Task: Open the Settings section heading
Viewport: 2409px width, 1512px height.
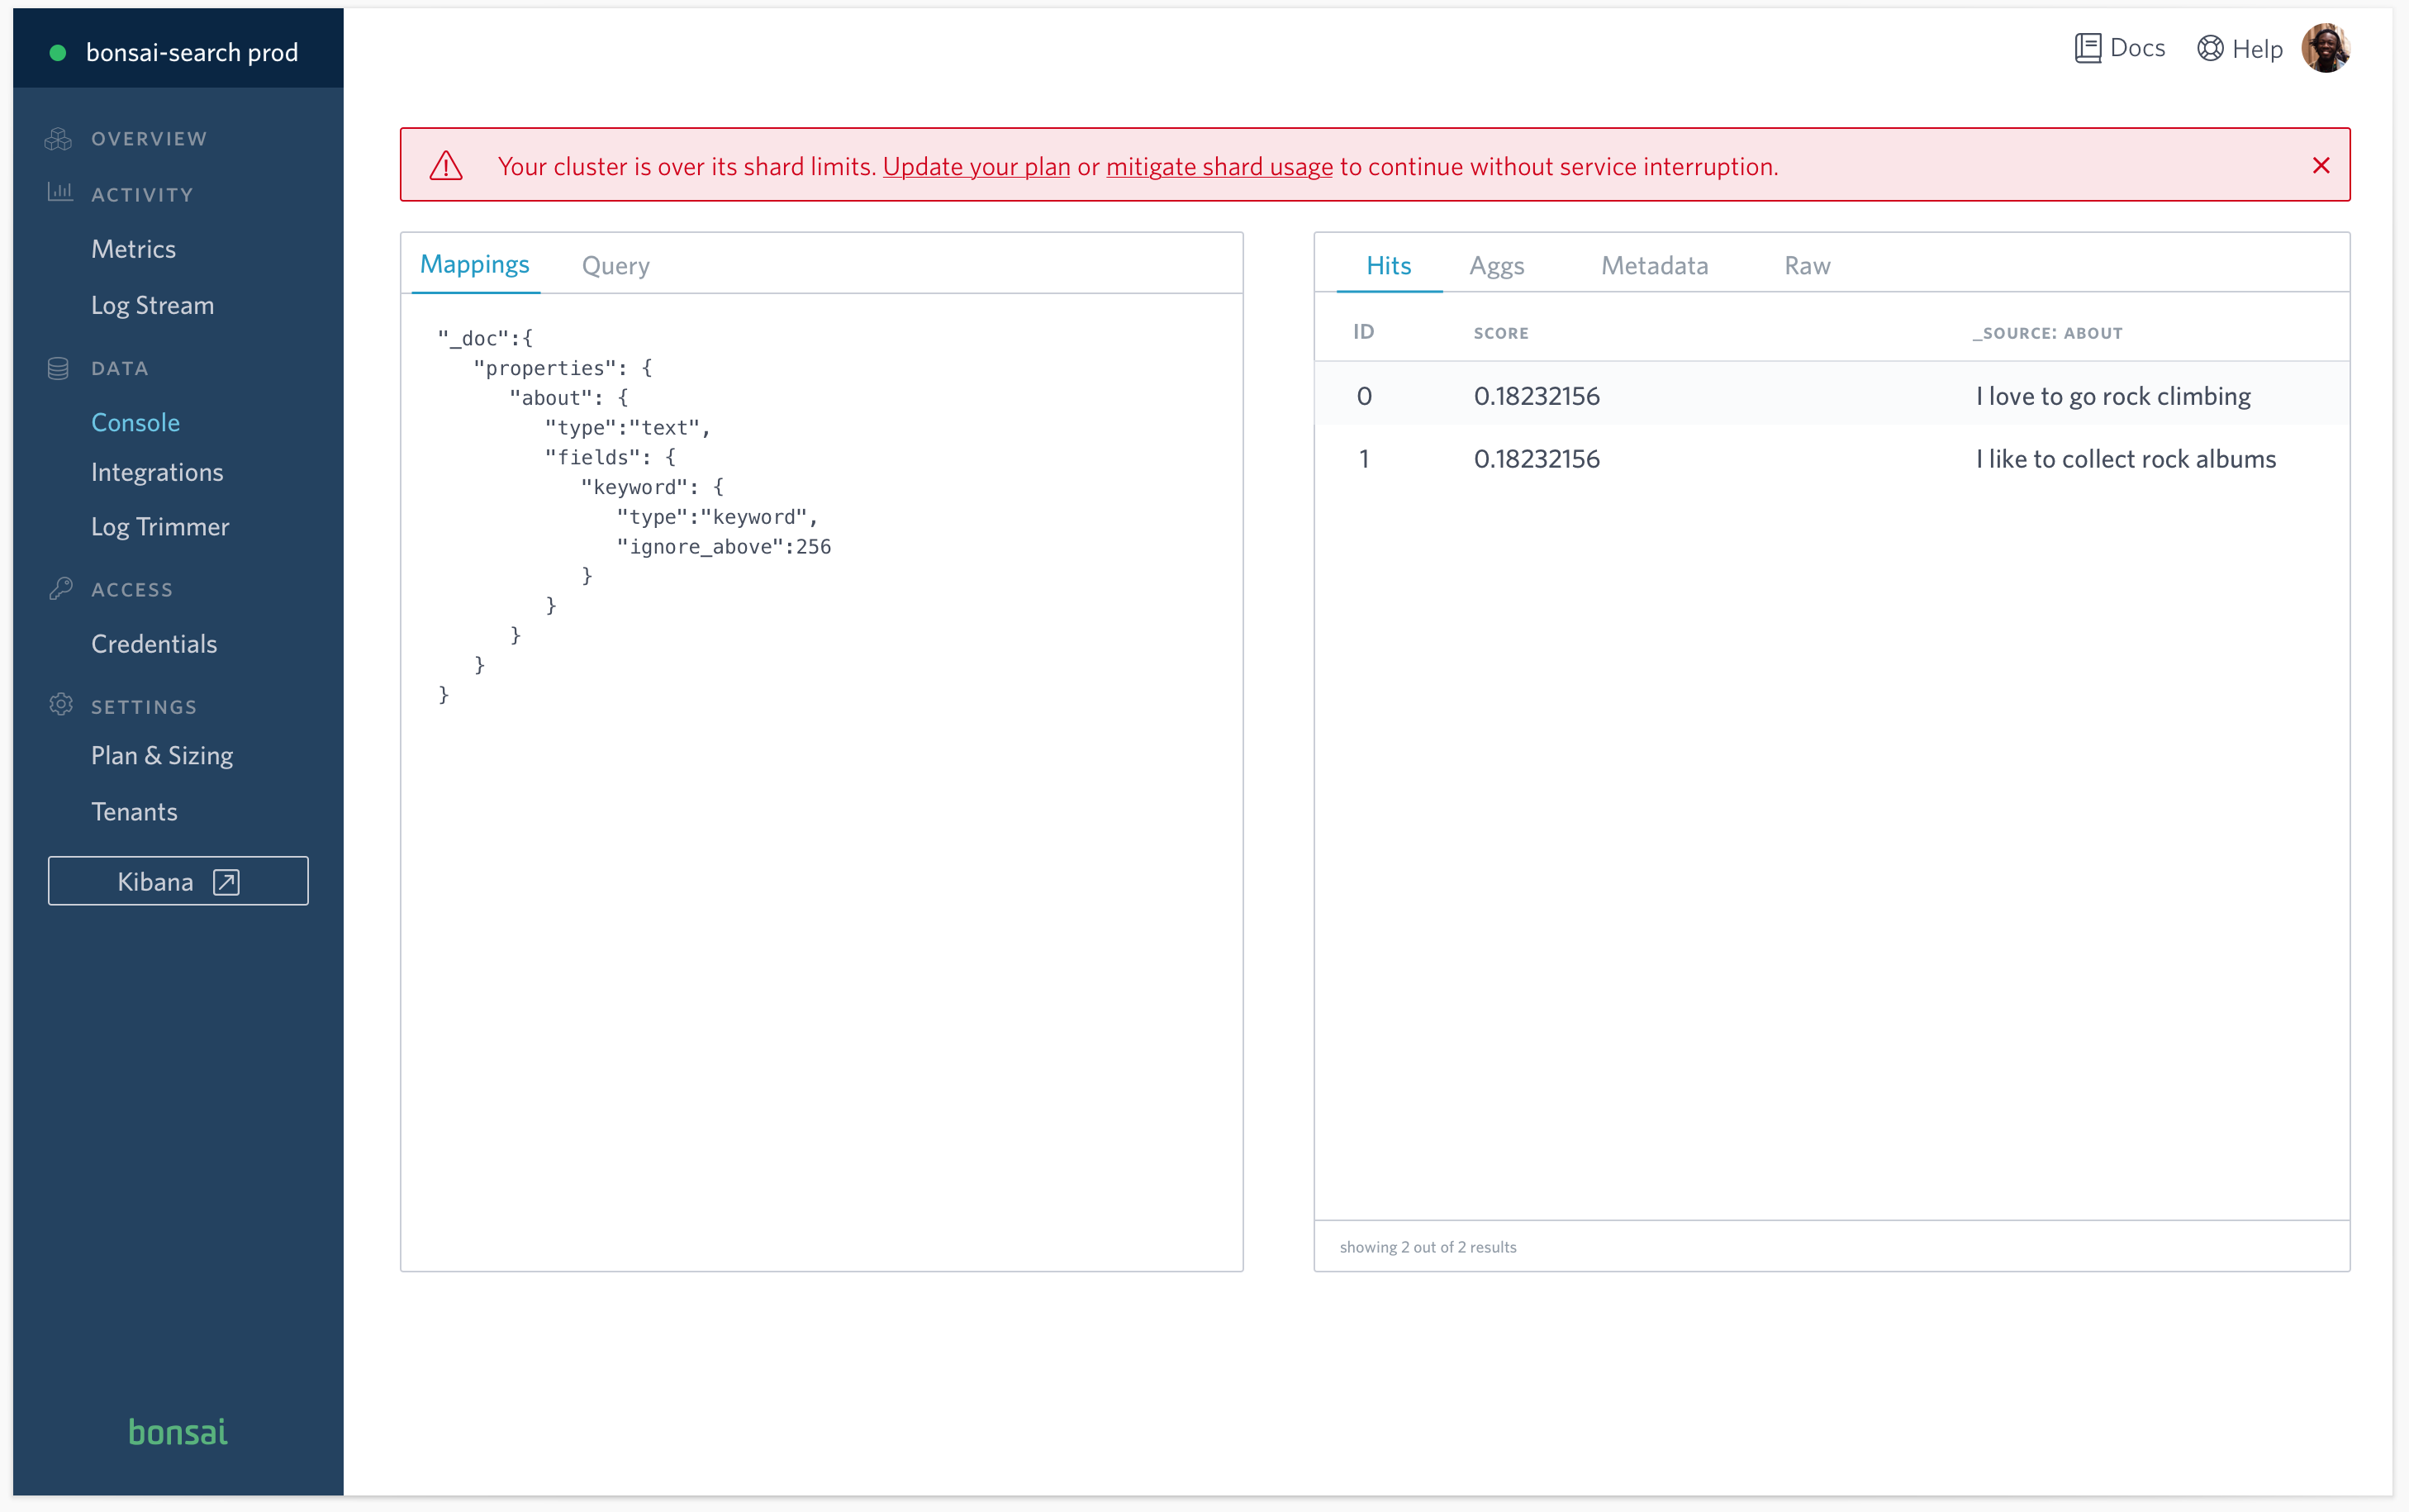Action: coord(144,707)
